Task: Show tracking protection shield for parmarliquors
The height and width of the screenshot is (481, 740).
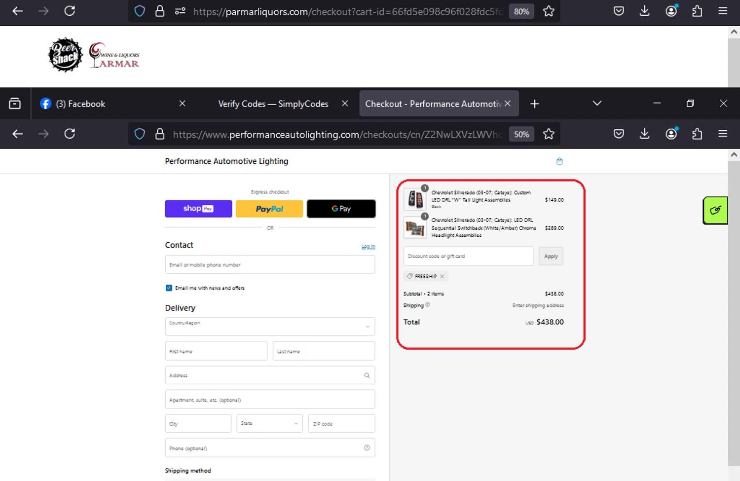Action: (140, 11)
